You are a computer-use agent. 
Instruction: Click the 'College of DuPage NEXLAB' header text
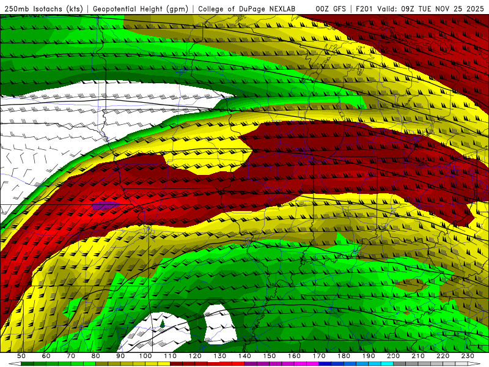tap(246, 9)
